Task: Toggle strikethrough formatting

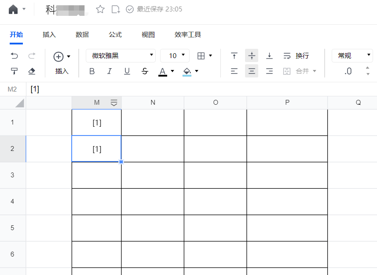Action: point(145,71)
